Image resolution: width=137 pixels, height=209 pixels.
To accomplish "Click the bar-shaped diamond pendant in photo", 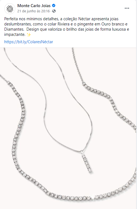I will tap(87, 164).
